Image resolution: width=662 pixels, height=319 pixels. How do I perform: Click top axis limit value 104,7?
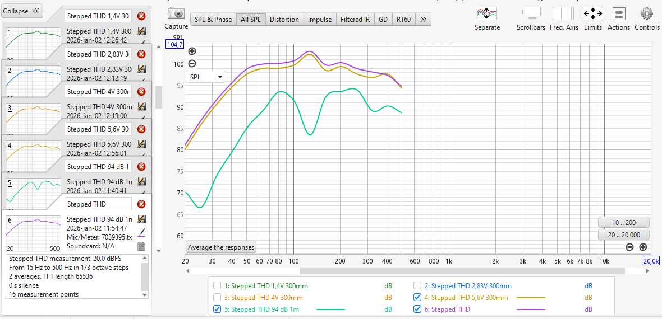click(x=175, y=44)
